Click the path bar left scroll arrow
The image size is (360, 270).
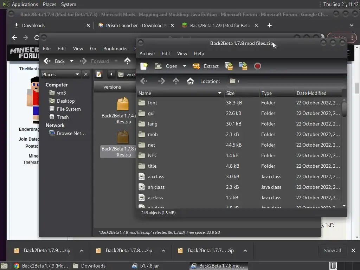(x=111, y=75)
